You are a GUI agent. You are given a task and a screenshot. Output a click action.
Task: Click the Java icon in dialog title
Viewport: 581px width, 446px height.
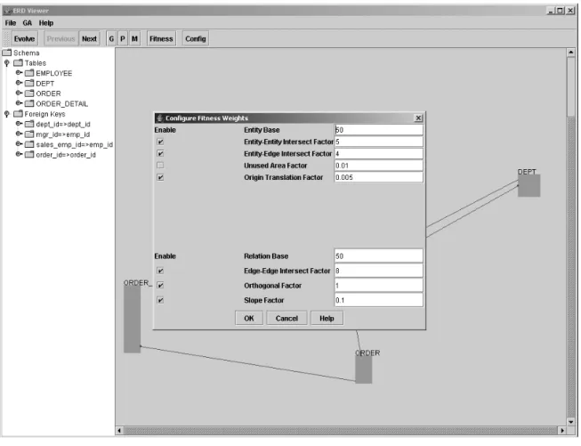click(159, 118)
